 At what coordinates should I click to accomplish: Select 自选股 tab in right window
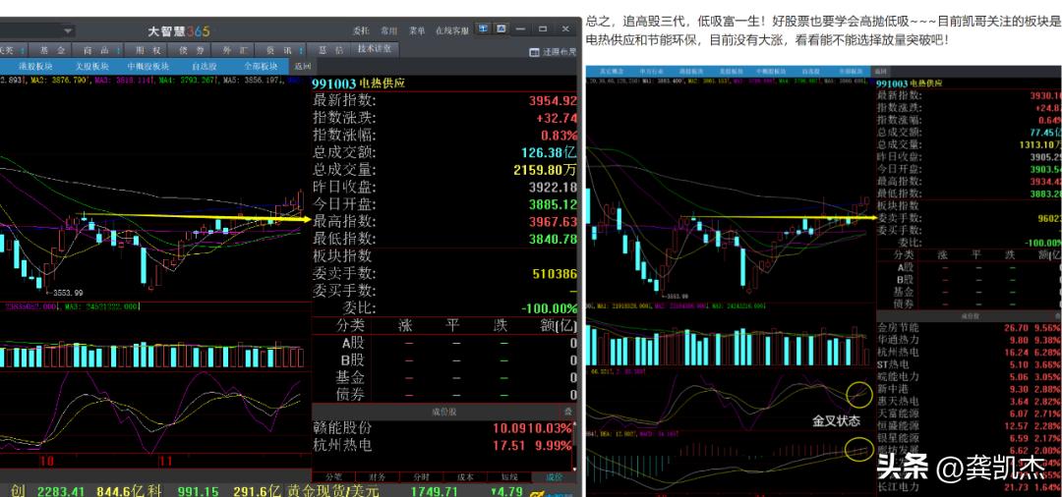point(811,71)
